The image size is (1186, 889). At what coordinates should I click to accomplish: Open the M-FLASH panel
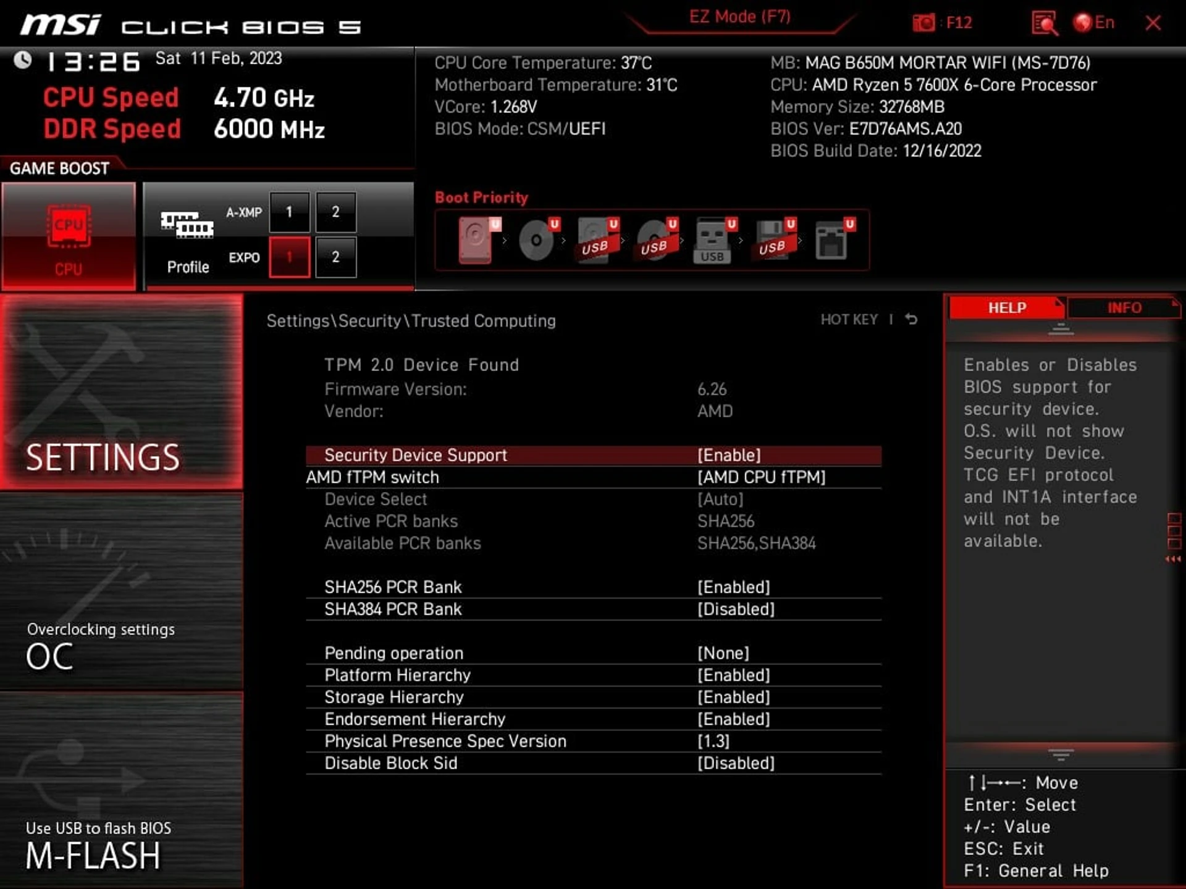(x=122, y=790)
